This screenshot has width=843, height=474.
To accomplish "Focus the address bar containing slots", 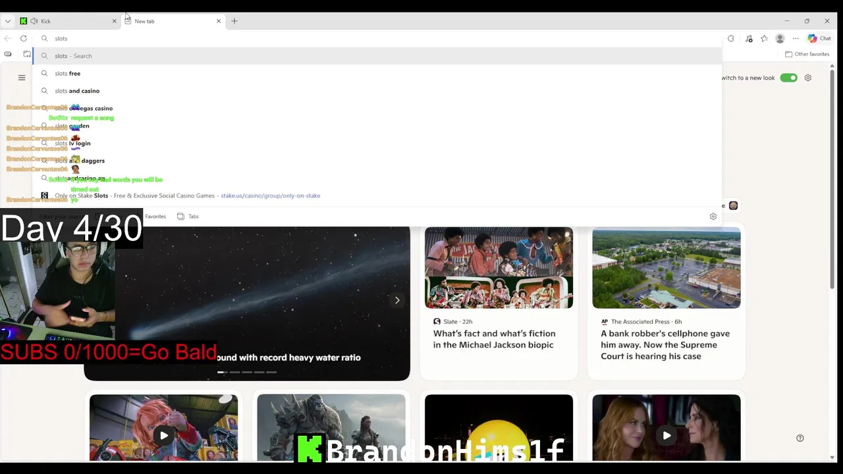I will pyautogui.click(x=377, y=38).
